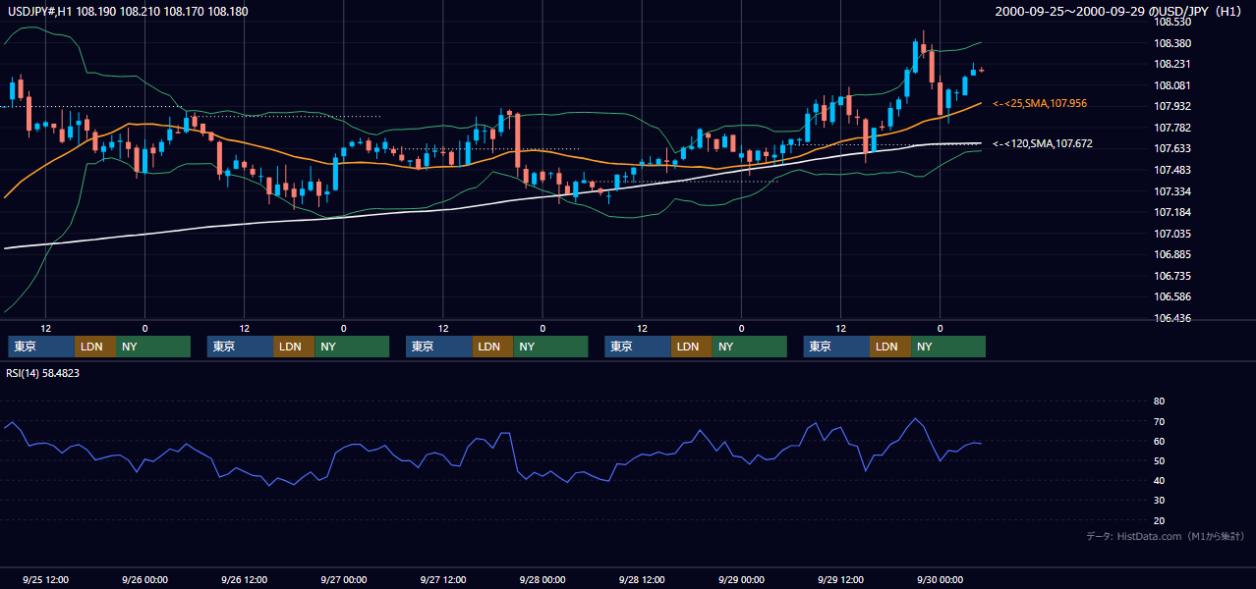Click the NY session block for 9/25
The width and height of the screenshot is (1256, 589).
click(153, 347)
